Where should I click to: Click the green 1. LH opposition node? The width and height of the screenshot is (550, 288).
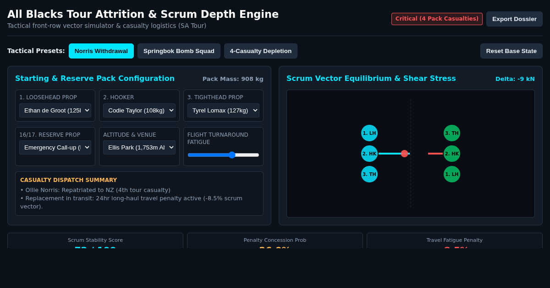(452, 174)
